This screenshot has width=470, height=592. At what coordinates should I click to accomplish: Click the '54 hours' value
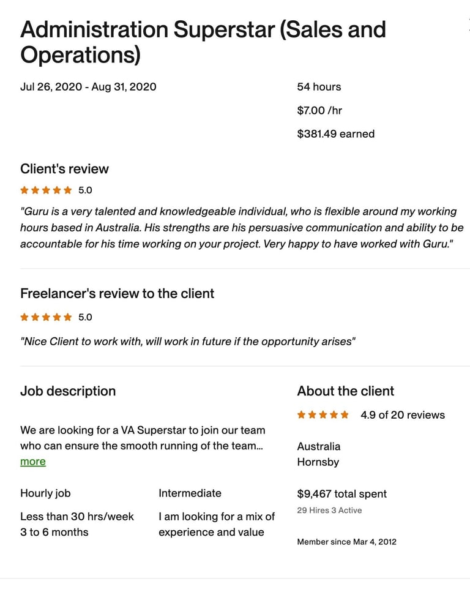pyautogui.click(x=319, y=87)
